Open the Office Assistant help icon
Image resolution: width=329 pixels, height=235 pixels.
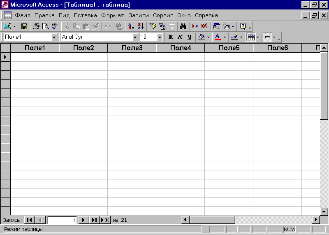click(243, 26)
